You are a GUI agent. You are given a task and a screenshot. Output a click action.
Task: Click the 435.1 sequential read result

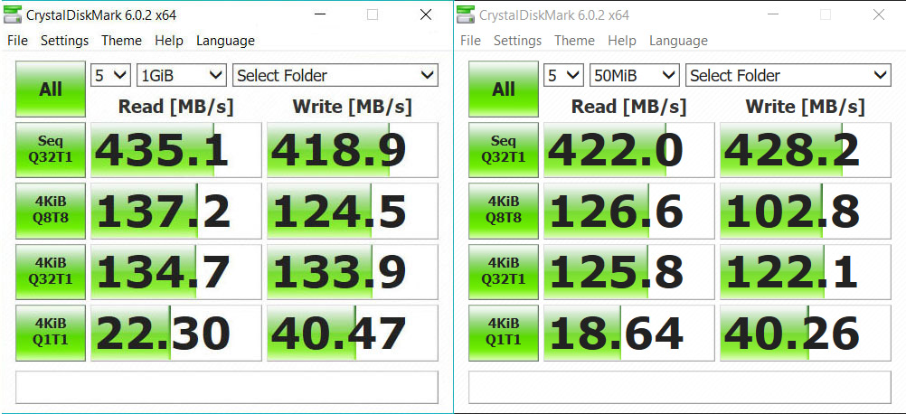(176, 149)
